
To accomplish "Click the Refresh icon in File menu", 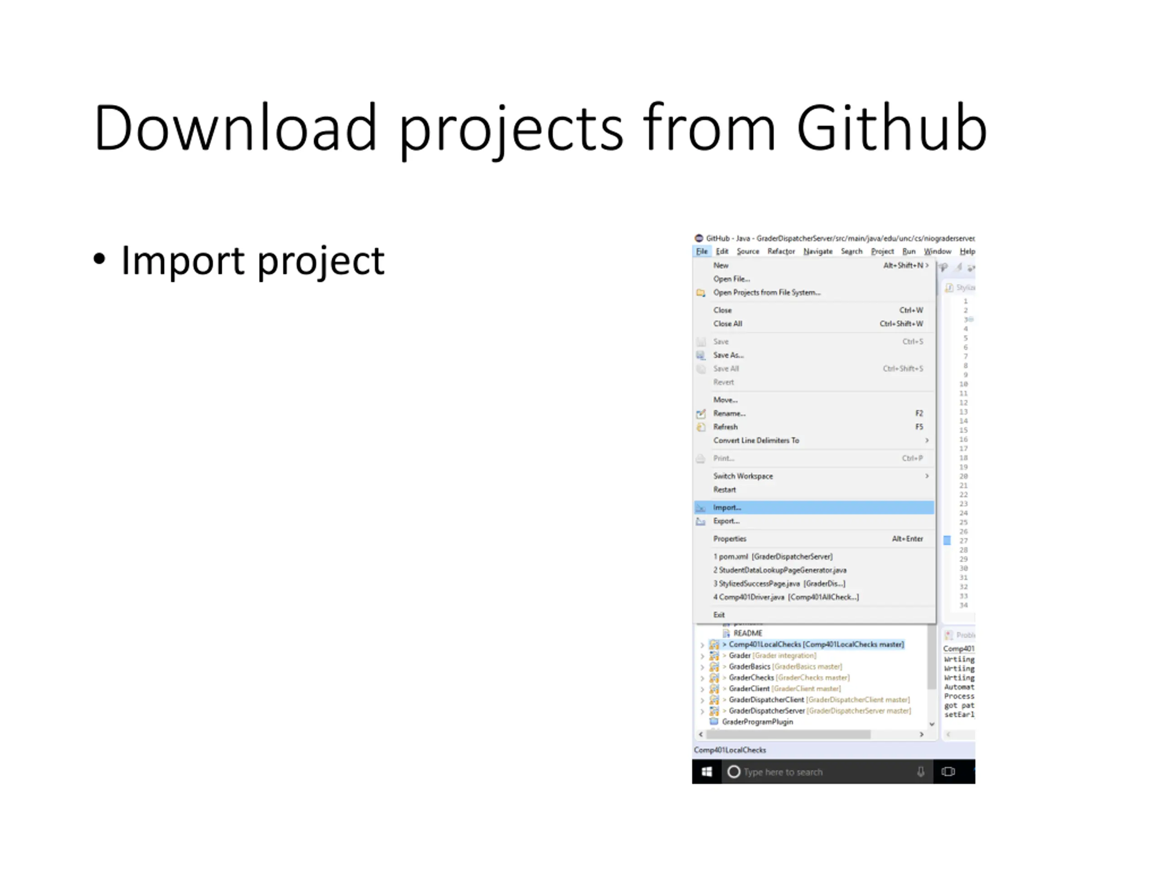I will point(701,427).
